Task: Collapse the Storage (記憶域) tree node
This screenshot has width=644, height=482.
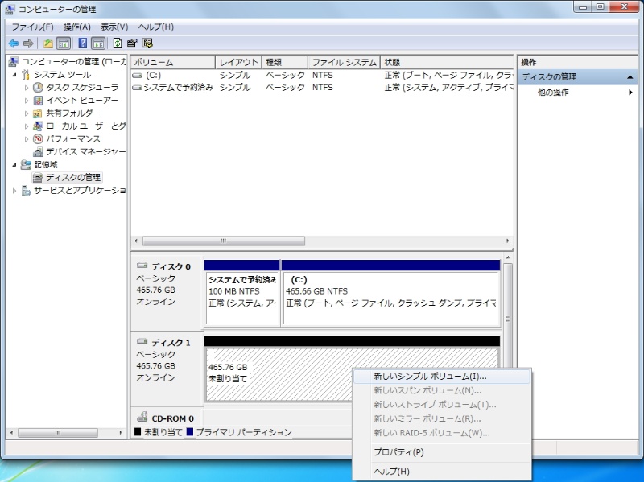Action: [x=14, y=164]
